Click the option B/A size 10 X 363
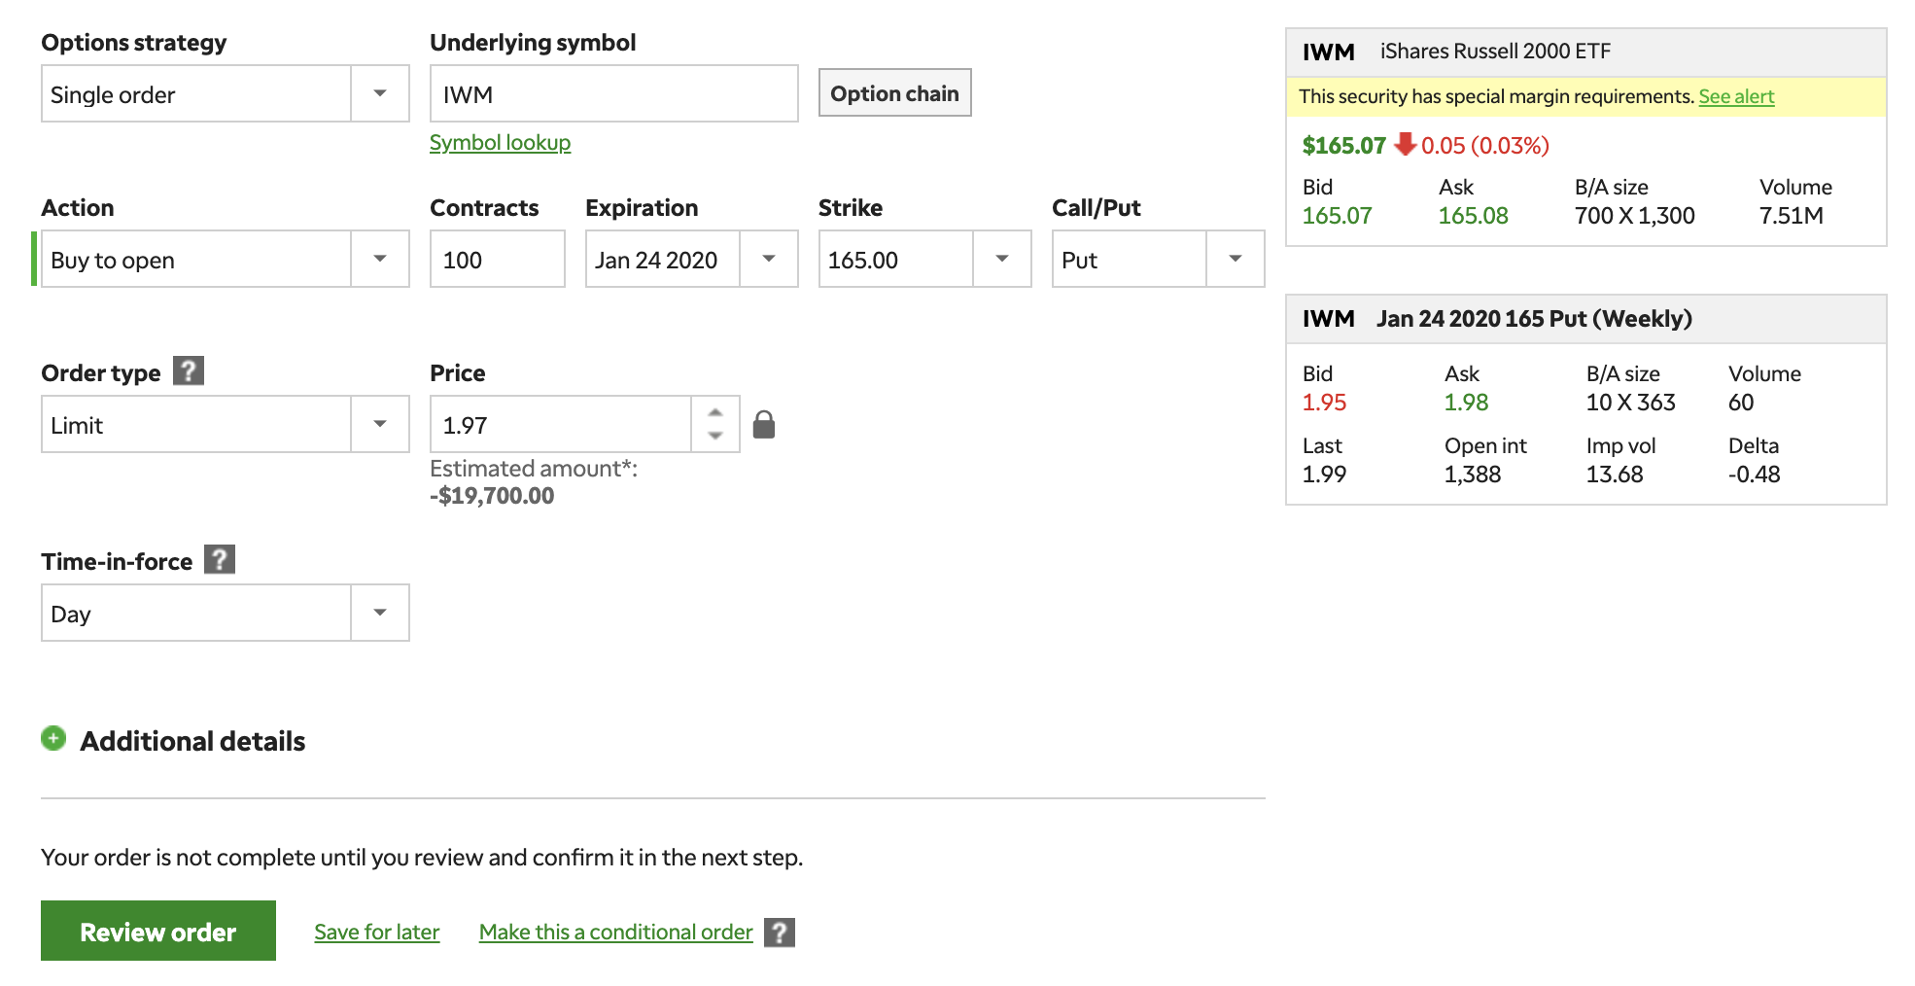 [1630, 403]
